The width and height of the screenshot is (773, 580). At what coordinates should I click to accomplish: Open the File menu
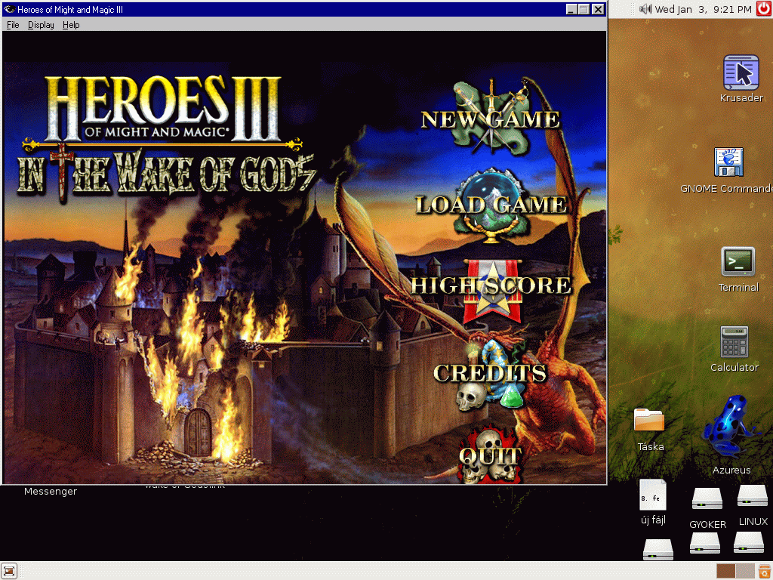click(x=13, y=25)
